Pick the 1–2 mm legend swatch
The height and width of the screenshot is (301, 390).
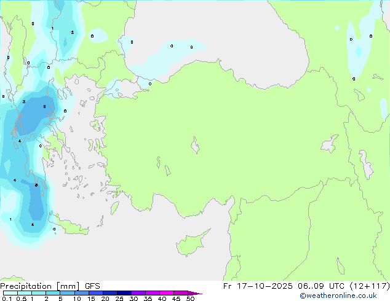(39, 293)
